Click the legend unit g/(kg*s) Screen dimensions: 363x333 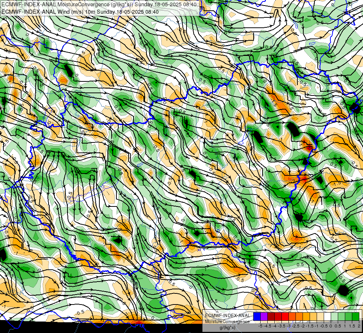[227, 328]
